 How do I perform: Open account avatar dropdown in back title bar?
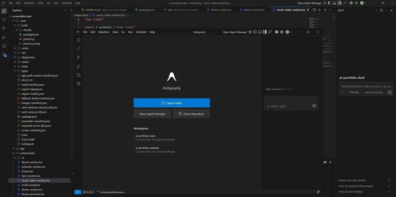(363, 3)
